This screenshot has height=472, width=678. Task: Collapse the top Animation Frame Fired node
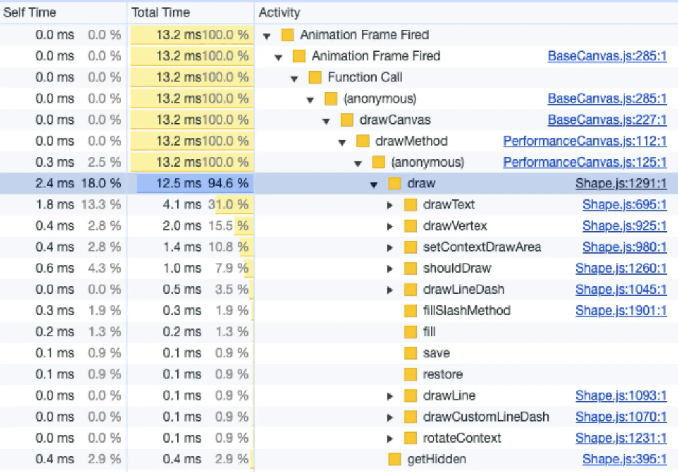tap(266, 36)
